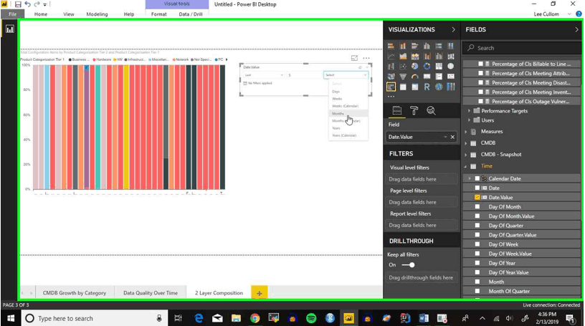Select the Waterfall chart visualization
Image resolution: width=585 pixels, height=326 pixels.
[x=391, y=67]
